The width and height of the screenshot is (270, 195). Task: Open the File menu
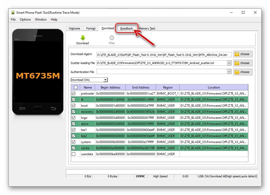pos(13,19)
